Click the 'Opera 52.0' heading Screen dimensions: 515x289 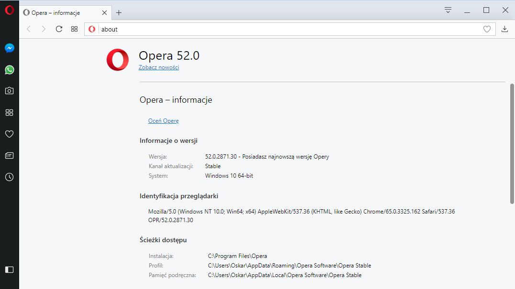click(x=169, y=55)
